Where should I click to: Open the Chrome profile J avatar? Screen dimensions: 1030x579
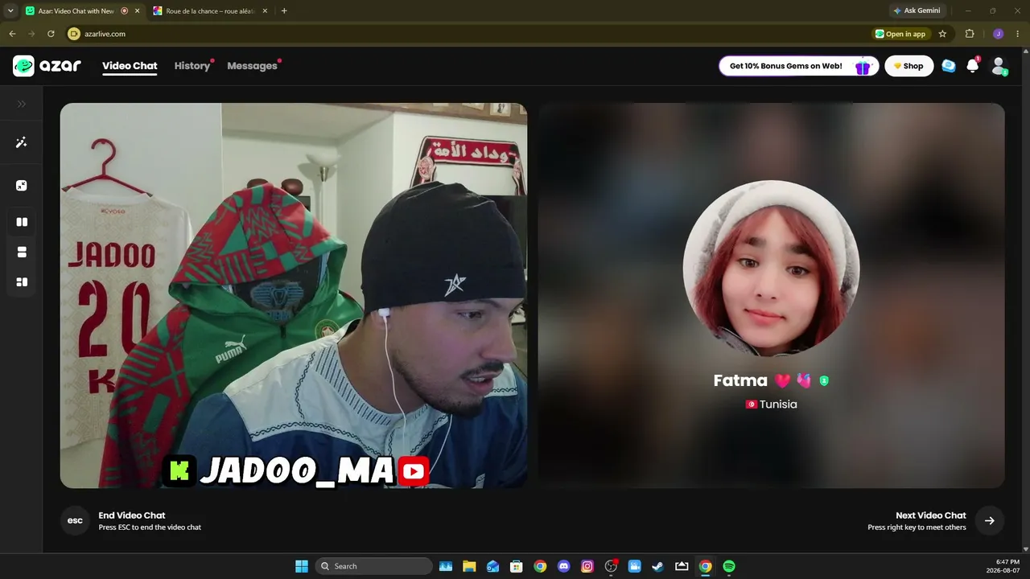click(x=998, y=34)
